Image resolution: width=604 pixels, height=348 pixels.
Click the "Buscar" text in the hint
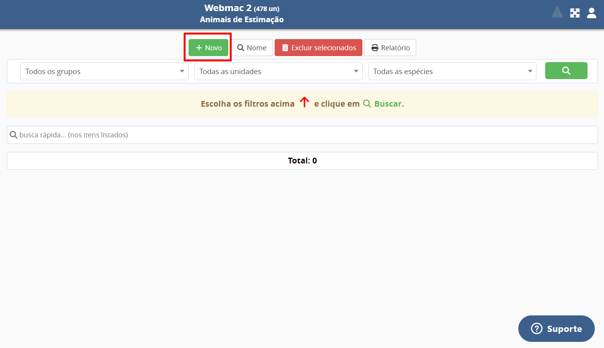388,104
